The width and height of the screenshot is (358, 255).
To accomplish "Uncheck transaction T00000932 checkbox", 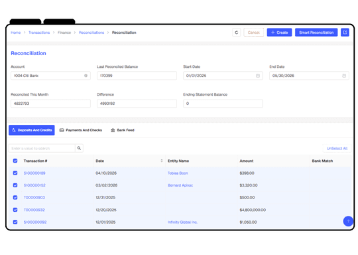I will [x=15, y=210].
